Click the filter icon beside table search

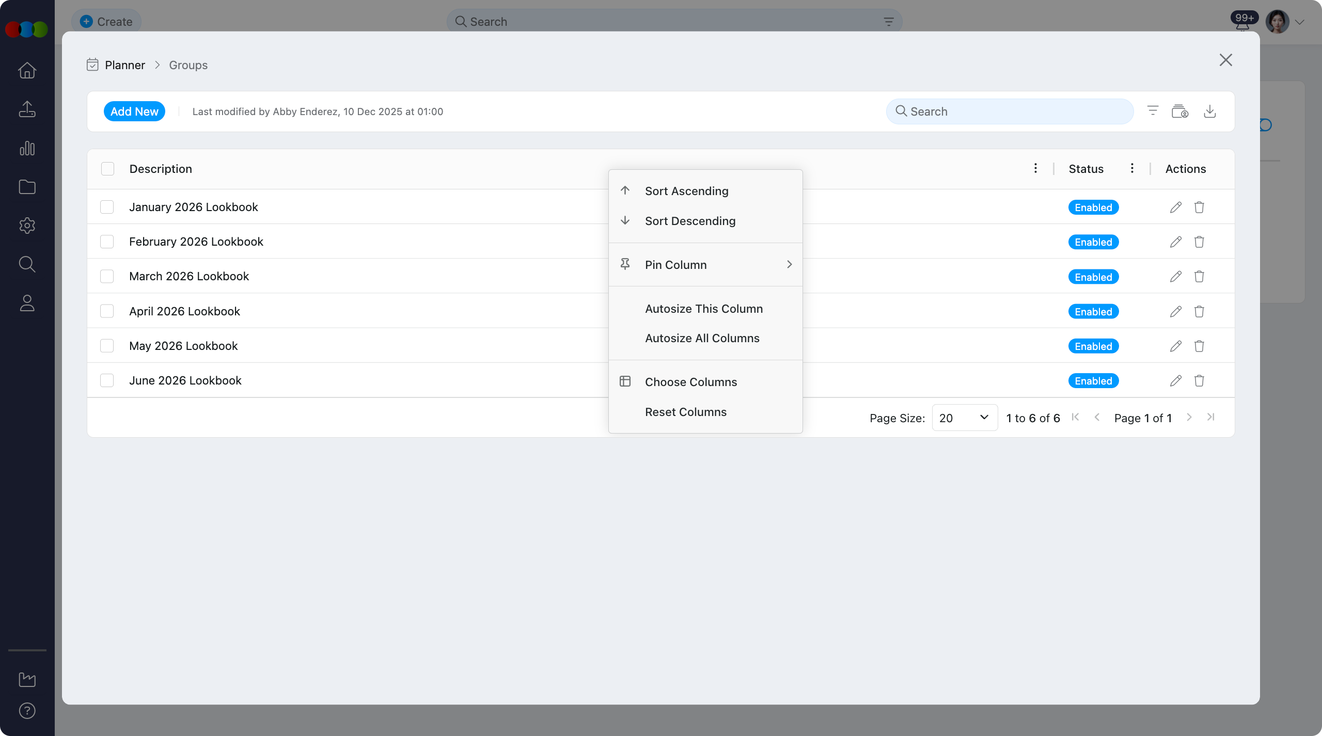pyautogui.click(x=1153, y=111)
